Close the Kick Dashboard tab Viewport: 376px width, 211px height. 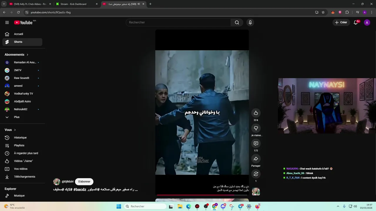pyautogui.click(x=97, y=4)
